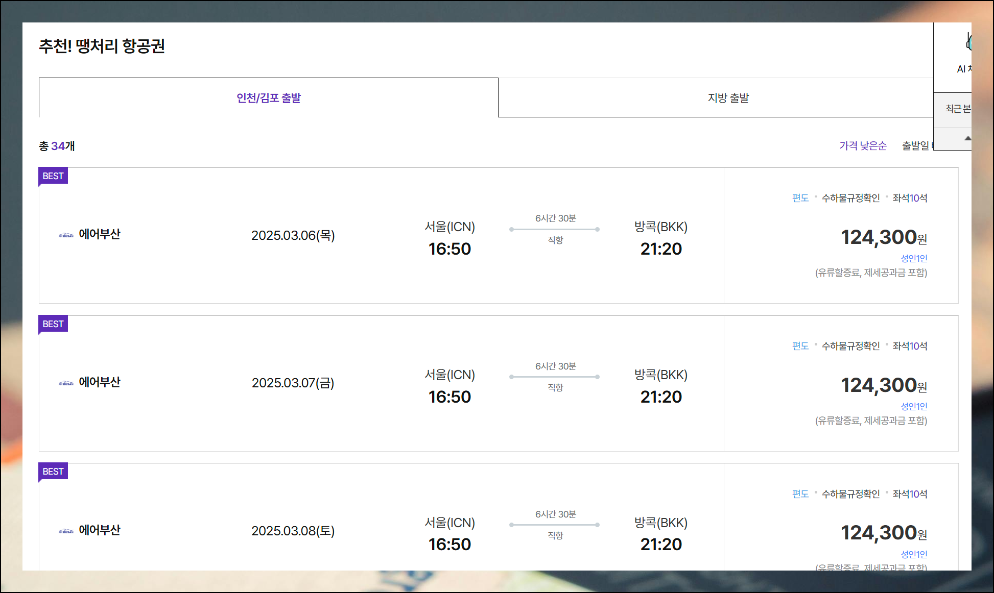Click the BEST badge on first flight

click(x=53, y=176)
